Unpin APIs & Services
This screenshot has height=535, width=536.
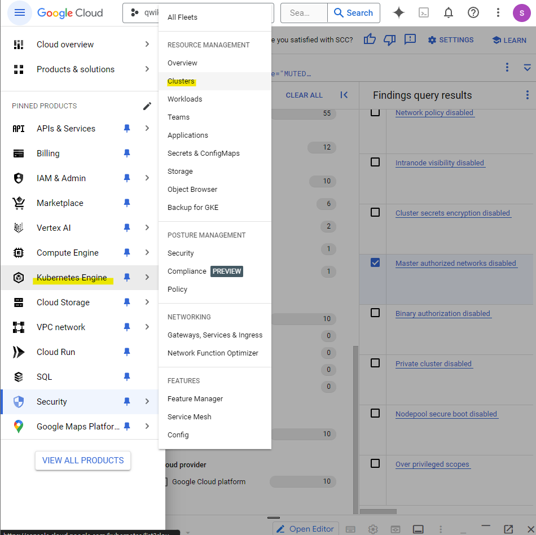(127, 128)
